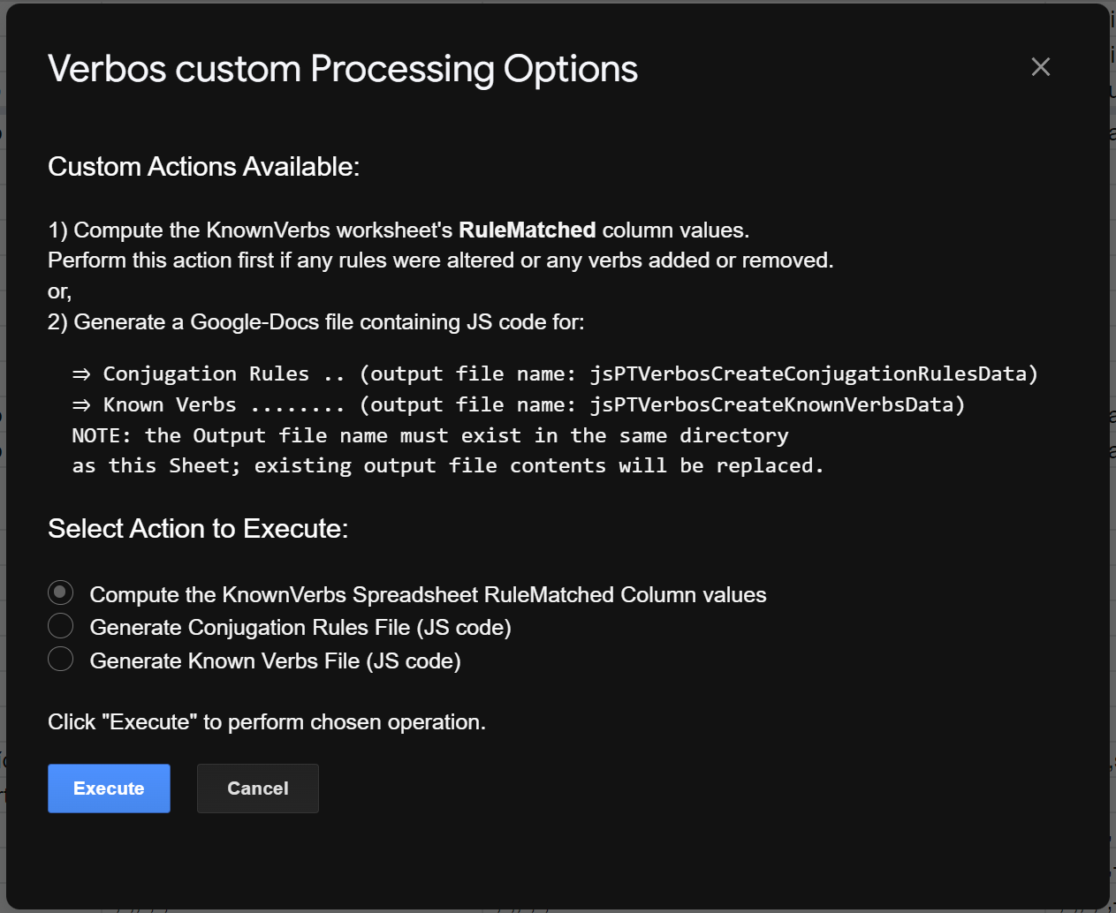
Task: Click the "Select Action to Execute:" heading
Action: point(198,529)
